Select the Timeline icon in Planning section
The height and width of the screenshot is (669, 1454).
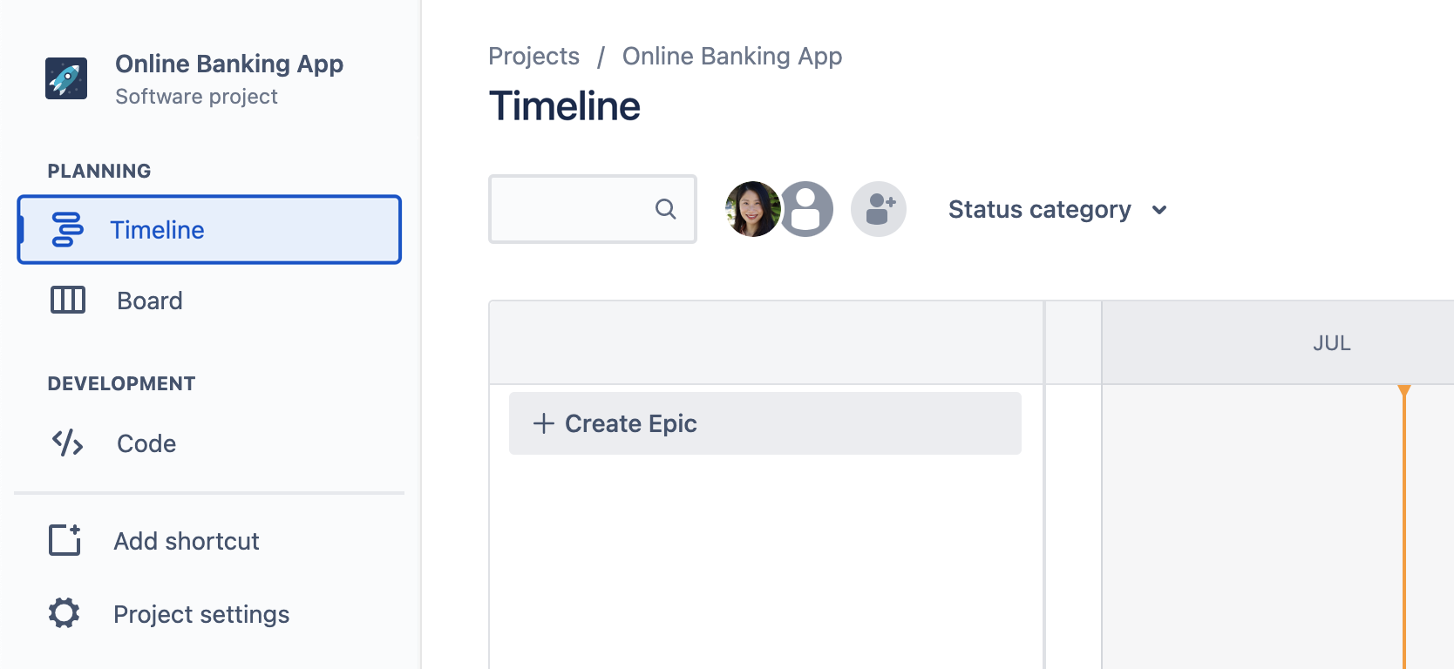pos(66,229)
